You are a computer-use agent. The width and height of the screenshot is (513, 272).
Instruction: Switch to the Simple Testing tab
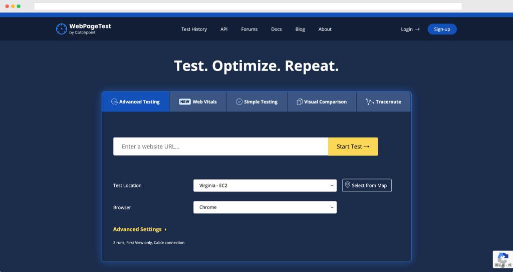[x=257, y=102]
